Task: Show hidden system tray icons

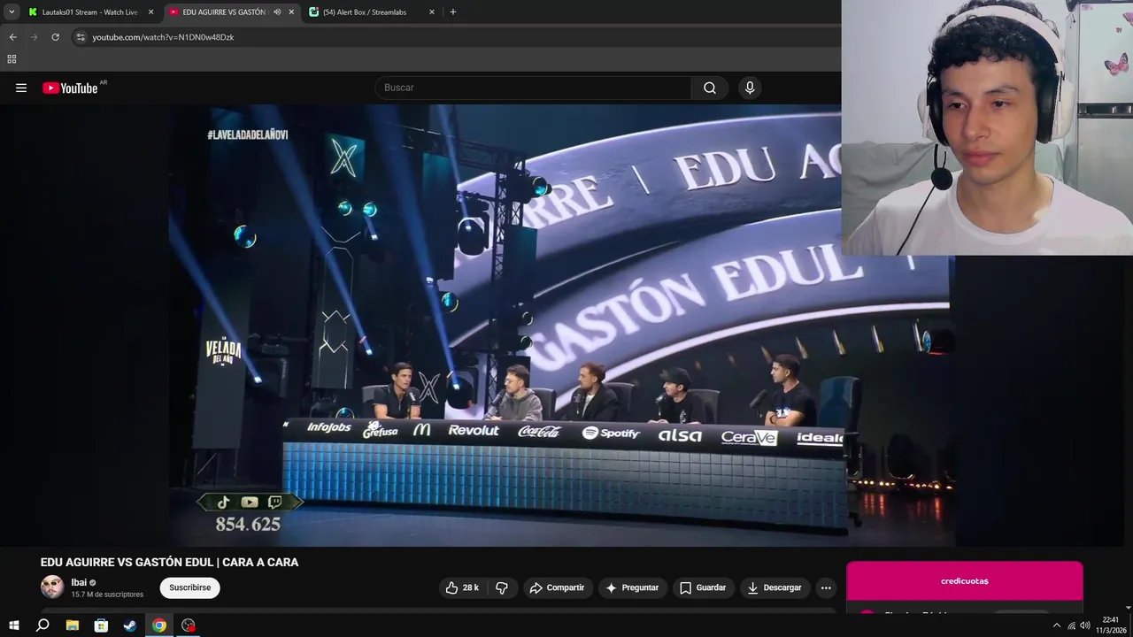Action: (x=1056, y=625)
